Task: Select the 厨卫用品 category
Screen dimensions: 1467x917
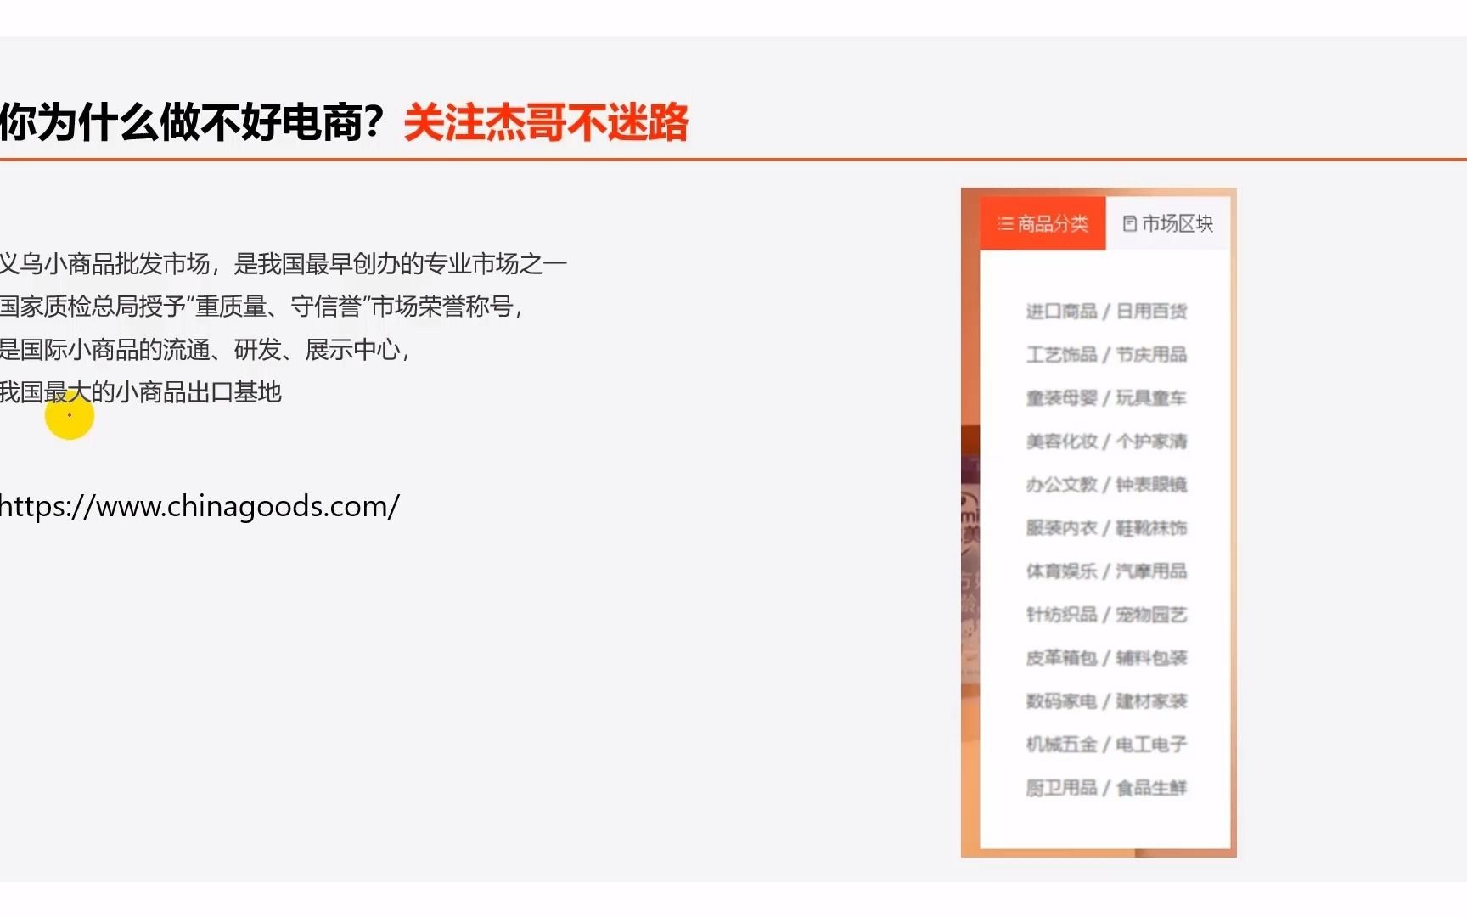Action: pyautogui.click(x=1061, y=788)
